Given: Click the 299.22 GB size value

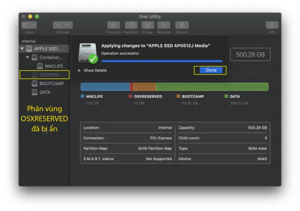Looking at the screenshot, I should tap(239, 103).
